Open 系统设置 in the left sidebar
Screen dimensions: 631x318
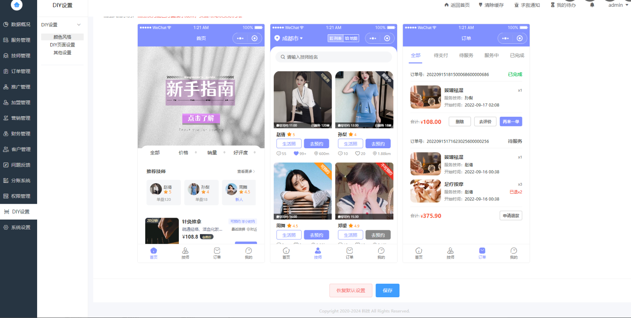[x=18, y=228]
